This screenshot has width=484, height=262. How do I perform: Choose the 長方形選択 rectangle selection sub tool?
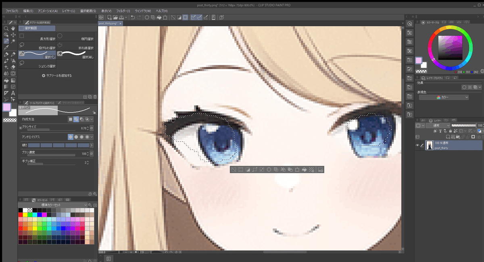click(x=37, y=37)
